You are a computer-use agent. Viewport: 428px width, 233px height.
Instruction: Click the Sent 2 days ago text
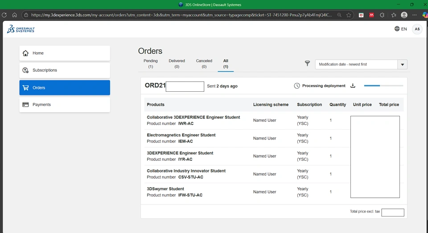click(222, 86)
